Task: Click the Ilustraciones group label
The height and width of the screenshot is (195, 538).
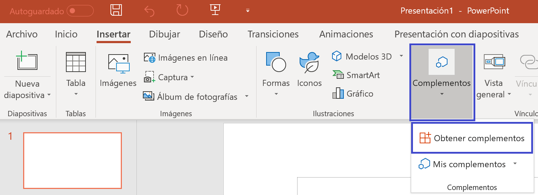Action: click(333, 114)
